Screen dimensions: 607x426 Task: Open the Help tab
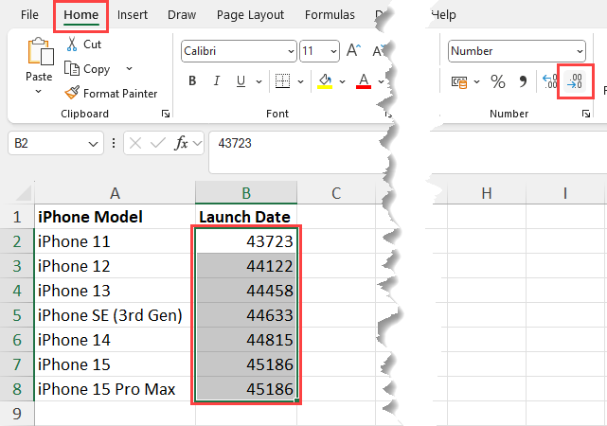point(443,15)
